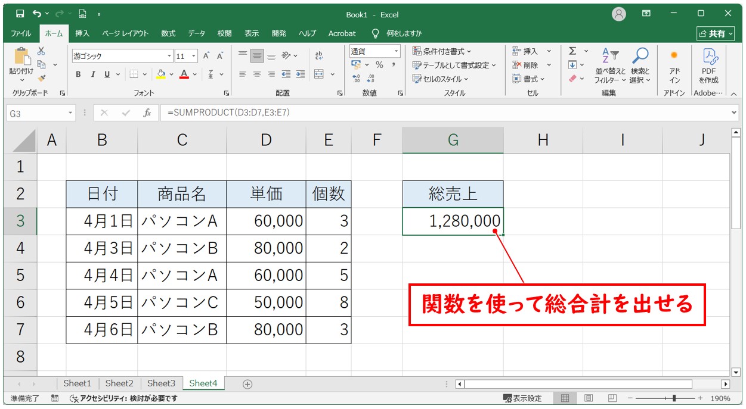Viewport: 746px width, 409px height.
Task: Click the AutoSum sigma icon
Action: (572, 51)
